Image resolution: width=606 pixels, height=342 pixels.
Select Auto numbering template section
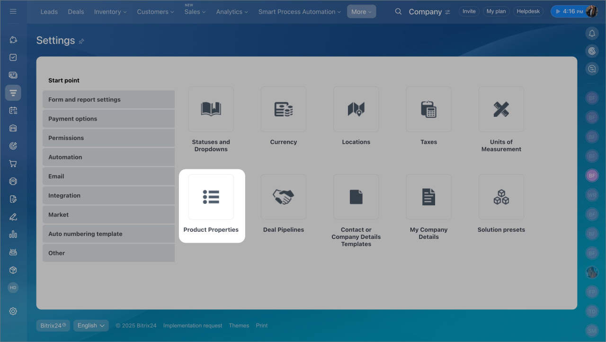tap(108, 234)
